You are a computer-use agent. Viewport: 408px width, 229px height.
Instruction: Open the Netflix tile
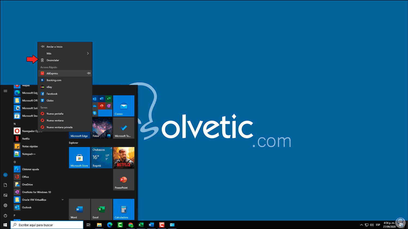click(124, 158)
